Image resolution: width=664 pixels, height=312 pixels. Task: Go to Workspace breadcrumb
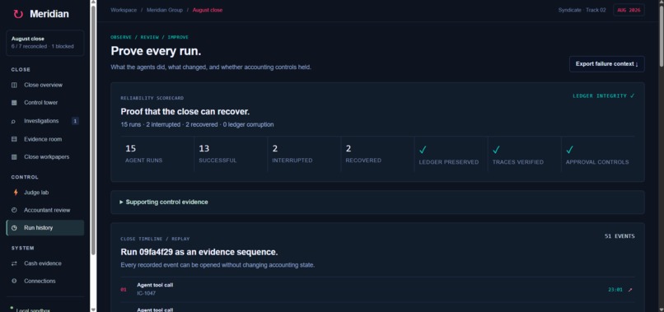coord(124,10)
